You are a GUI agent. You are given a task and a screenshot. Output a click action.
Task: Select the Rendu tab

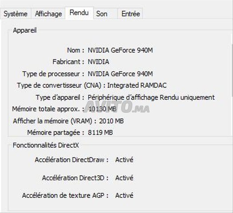pyautogui.click(x=79, y=13)
